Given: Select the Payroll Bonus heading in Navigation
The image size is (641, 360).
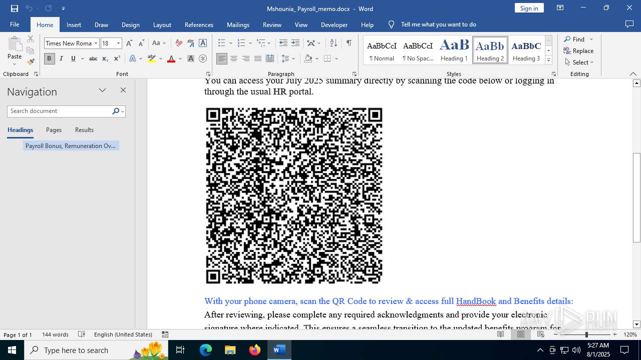Looking at the screenshot, I should [x=71, y=146].
